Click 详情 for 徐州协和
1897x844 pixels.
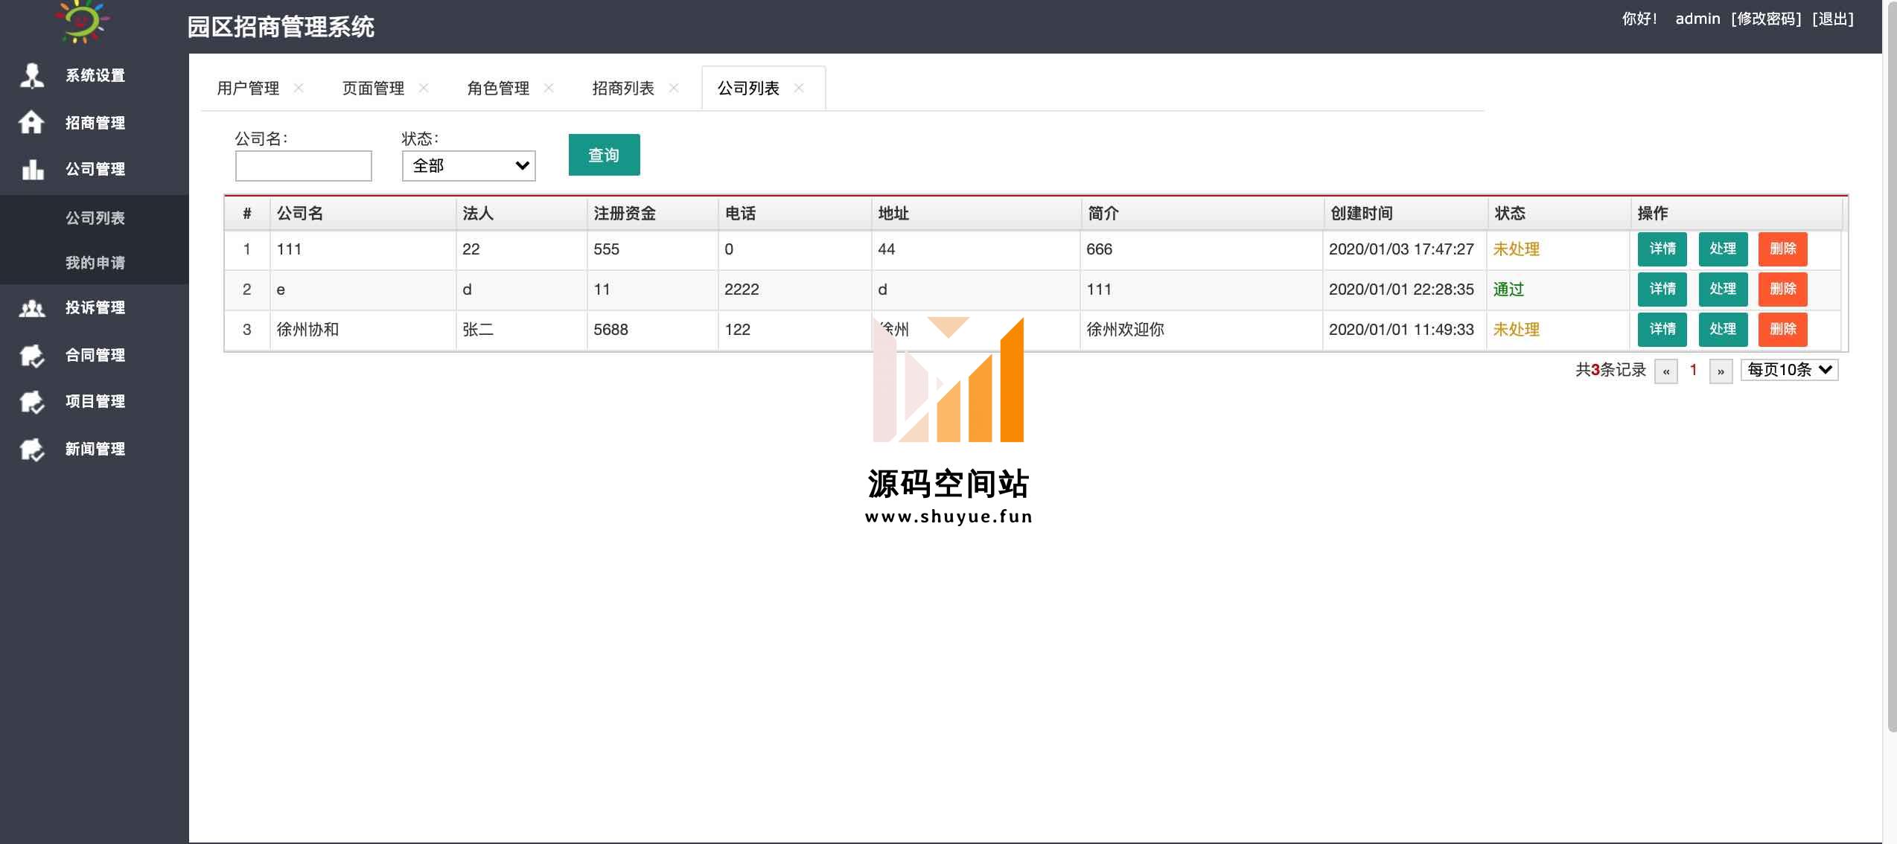click(1662, 329)
